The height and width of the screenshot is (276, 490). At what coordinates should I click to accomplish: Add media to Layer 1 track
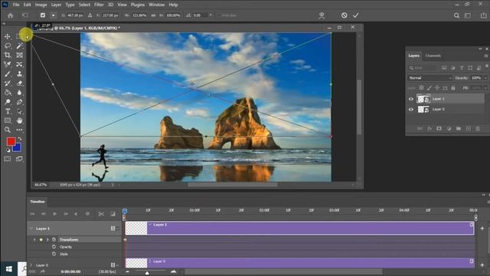click(482, 228)
